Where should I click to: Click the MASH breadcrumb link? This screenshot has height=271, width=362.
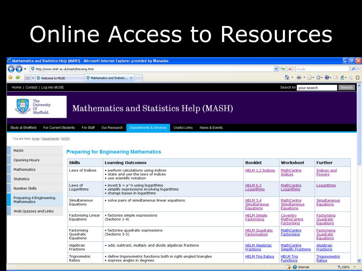coord(65,139)
